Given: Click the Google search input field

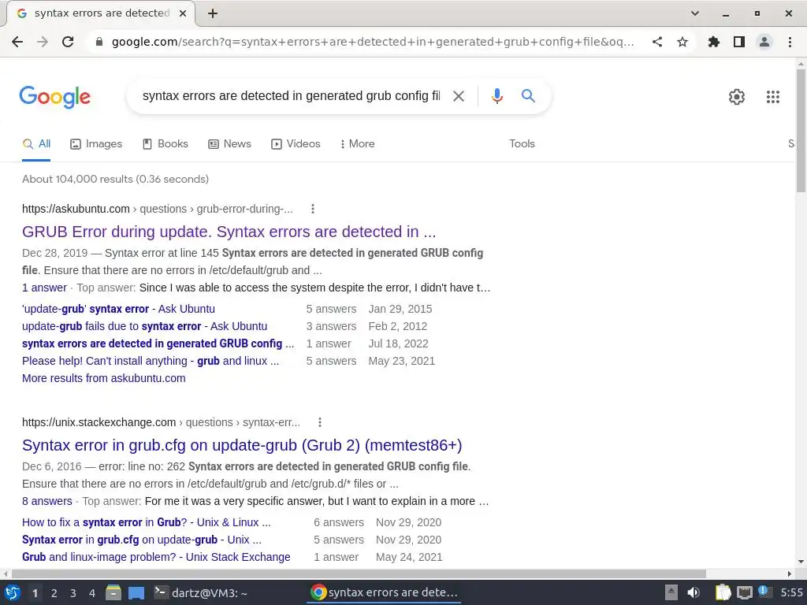Looking at the screenshot, I should pos(291,95).
